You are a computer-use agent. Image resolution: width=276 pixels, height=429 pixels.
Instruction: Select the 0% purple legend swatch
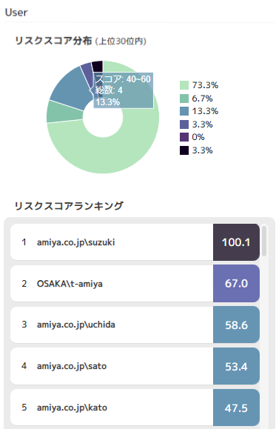point(184,137)
